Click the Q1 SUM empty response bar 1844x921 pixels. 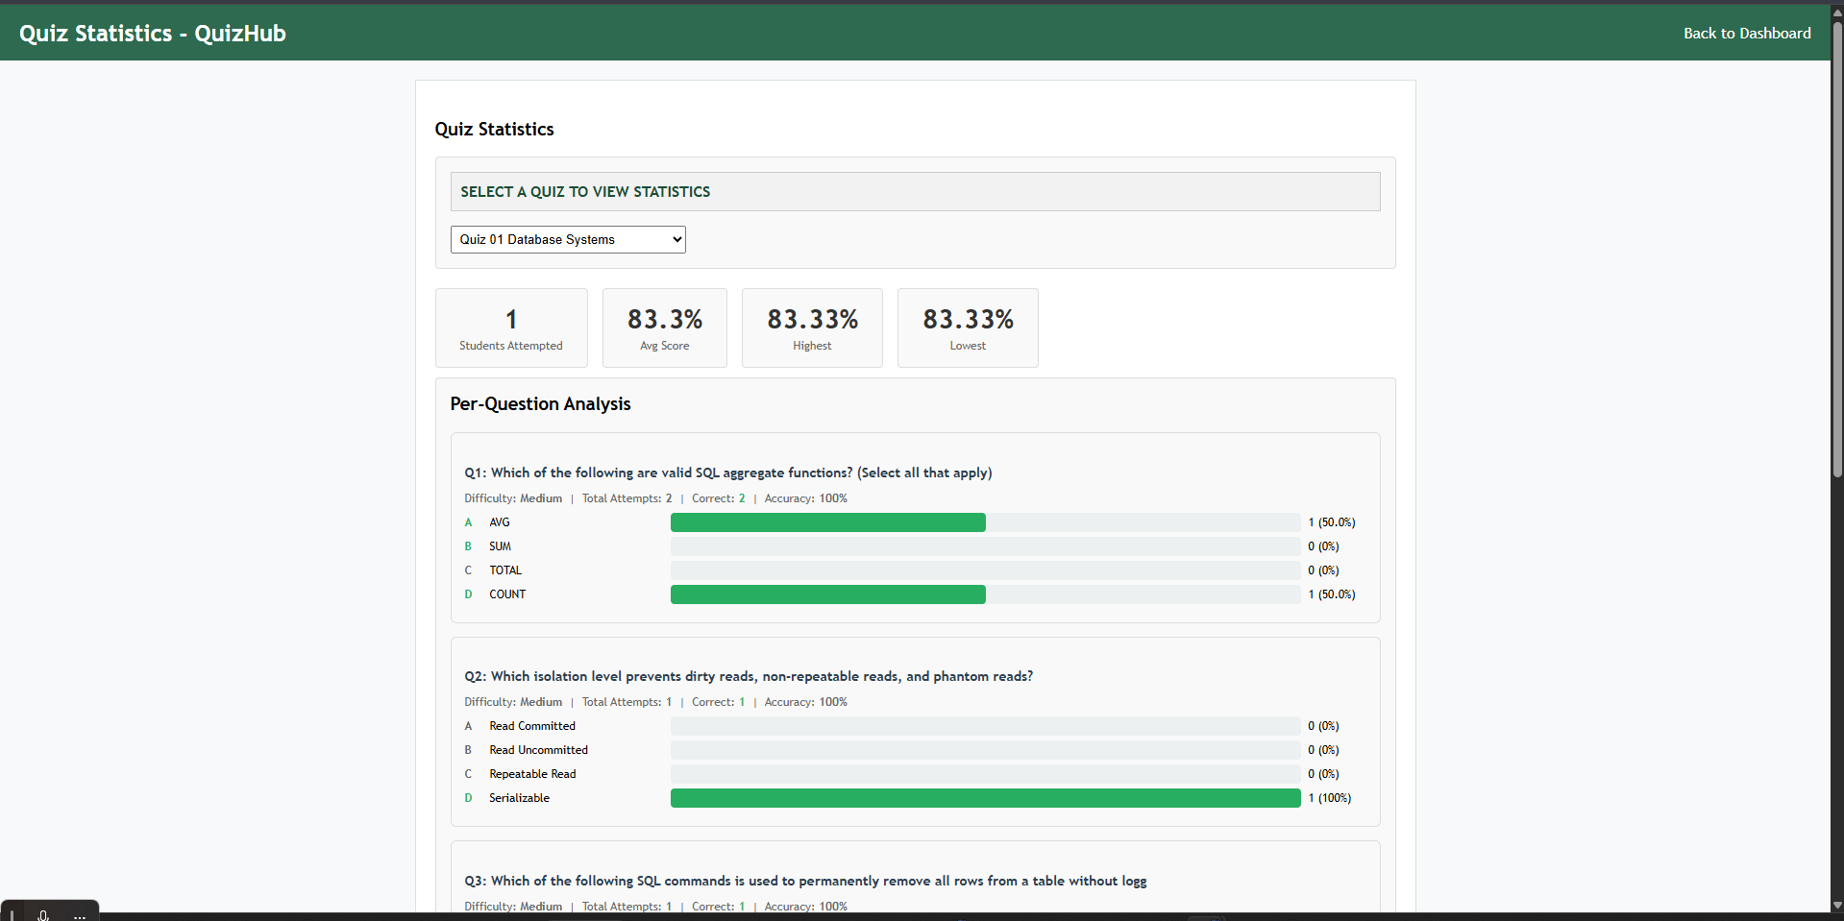tap(985, 546)
